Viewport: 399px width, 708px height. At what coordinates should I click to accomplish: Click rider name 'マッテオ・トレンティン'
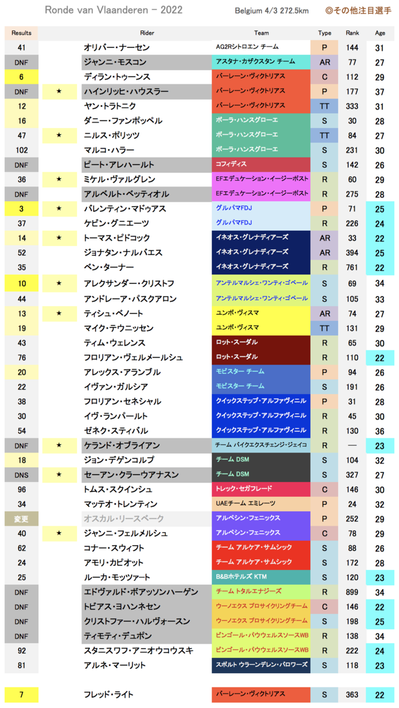tap(121, 504)
